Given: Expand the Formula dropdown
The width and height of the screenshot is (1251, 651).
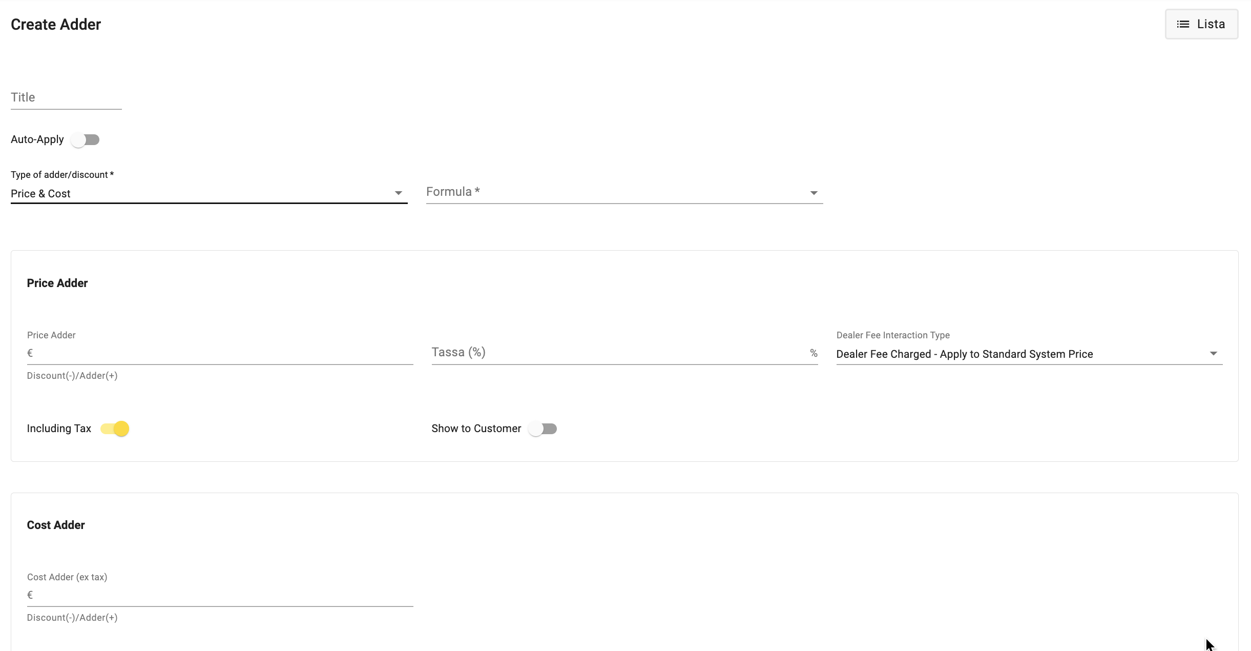Looking at the screenshot, I should [x=624, y=192].
